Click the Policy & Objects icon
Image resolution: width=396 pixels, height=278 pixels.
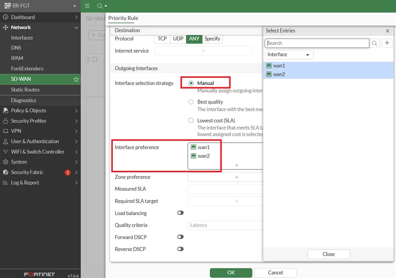pyautogui.click(x=6, y=111)
